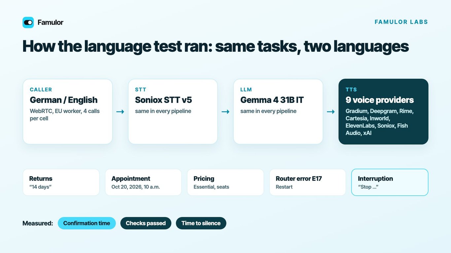Viewport: 451px width, 253px height.
Task: Select the Checks passed pill
Action: click(146, 223)
